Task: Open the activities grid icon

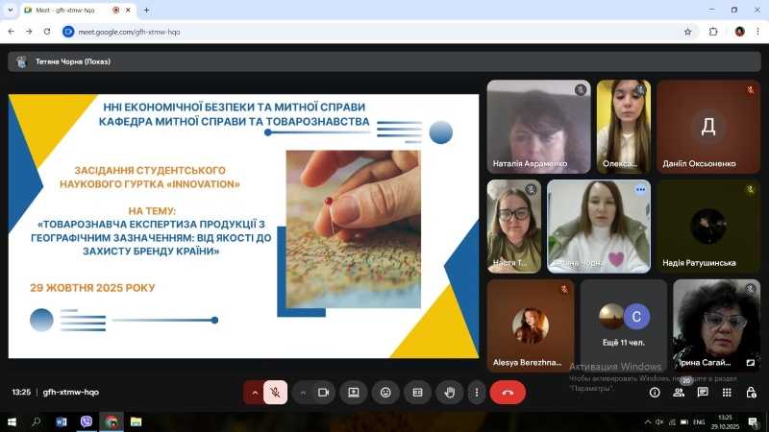Action: click(x=727, y=393)
